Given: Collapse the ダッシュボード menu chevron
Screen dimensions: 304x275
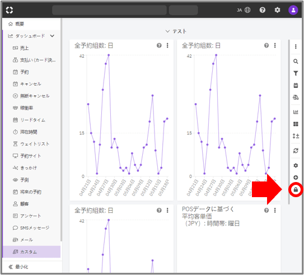Looking at the screenshot, I should tap(52, 36).
